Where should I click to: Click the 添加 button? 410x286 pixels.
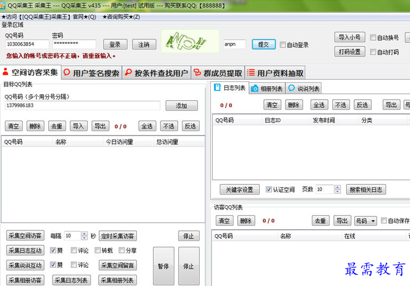181,106
